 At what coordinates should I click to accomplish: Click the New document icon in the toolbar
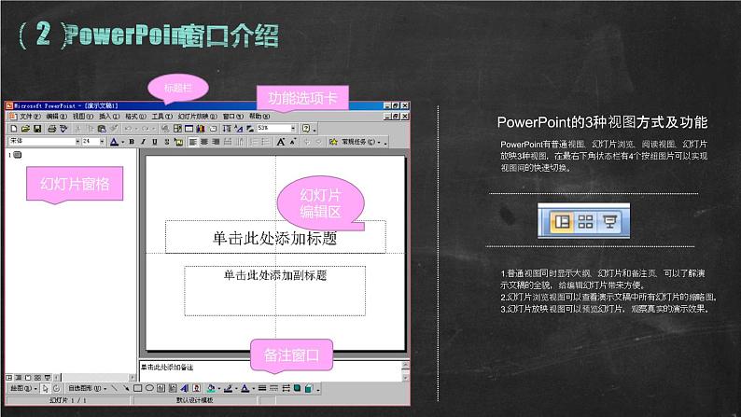14,129
